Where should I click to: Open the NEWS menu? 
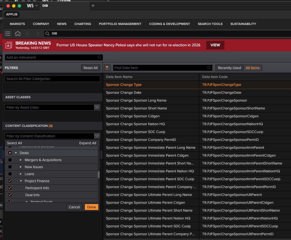(62, 24)
